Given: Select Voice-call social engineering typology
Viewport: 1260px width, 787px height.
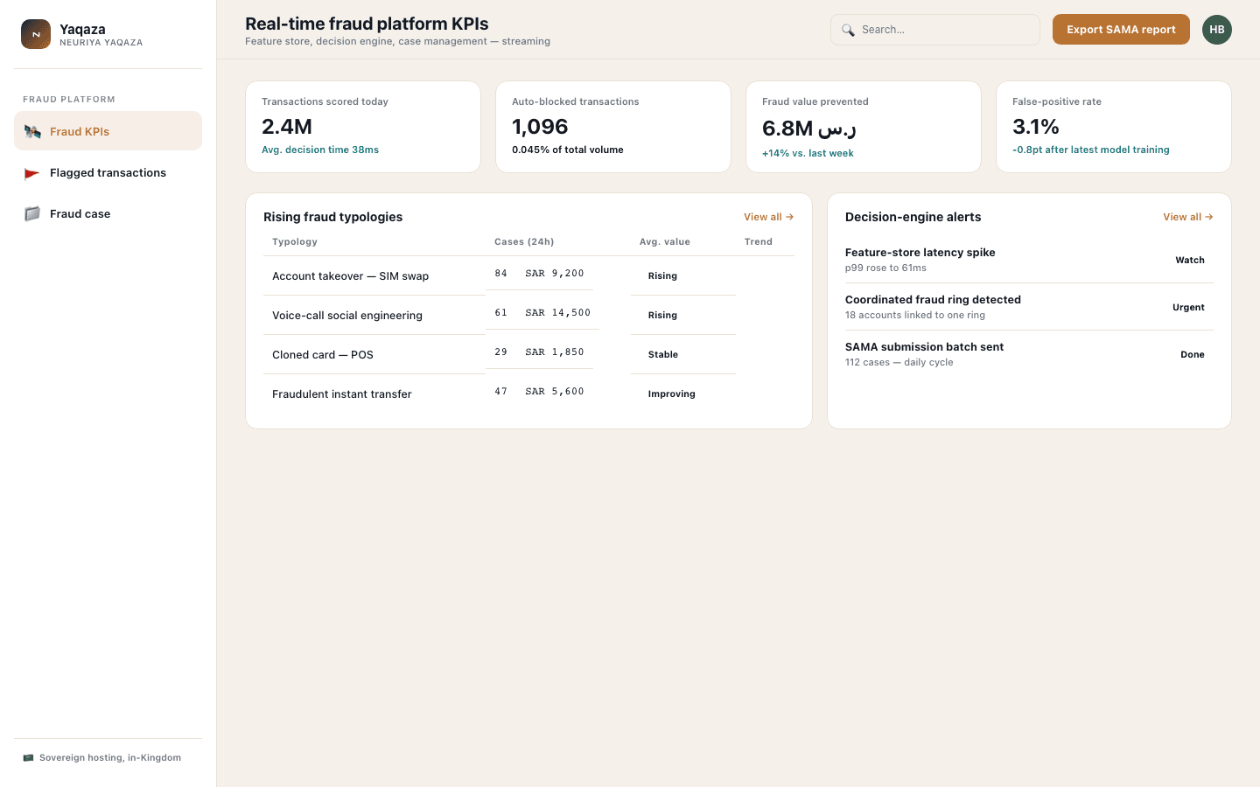Looking at the screenshot, I should (528, 315).
